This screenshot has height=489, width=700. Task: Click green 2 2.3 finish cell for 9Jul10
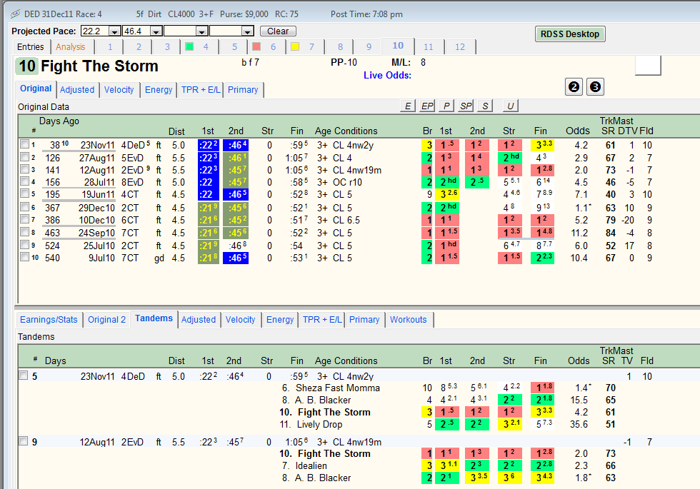(542, 258)
